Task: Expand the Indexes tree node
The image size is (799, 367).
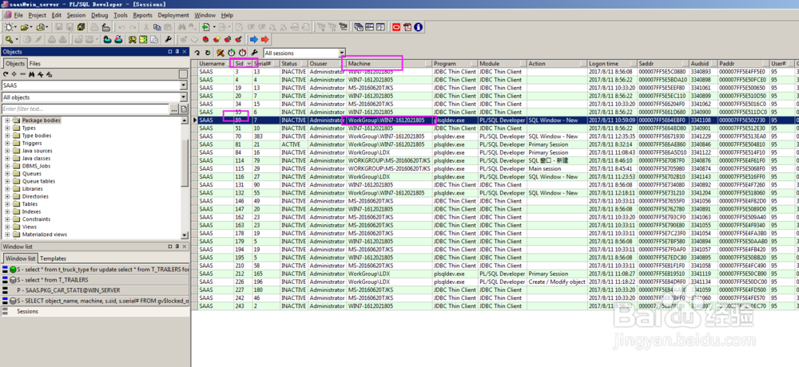Action: tap(8, 211)
